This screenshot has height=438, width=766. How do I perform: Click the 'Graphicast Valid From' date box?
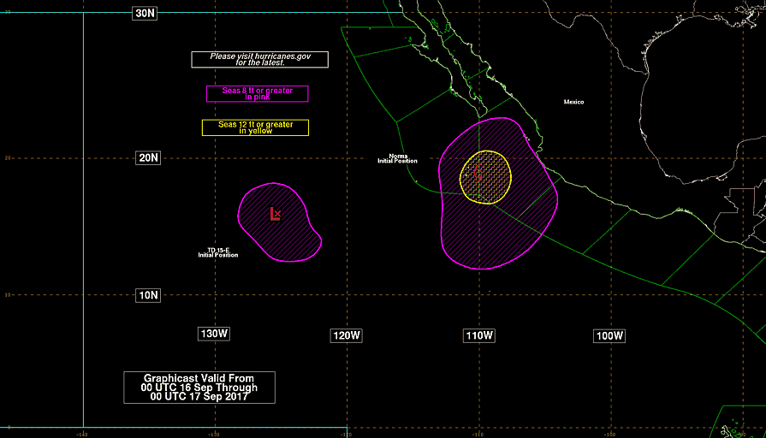(199, 388)
